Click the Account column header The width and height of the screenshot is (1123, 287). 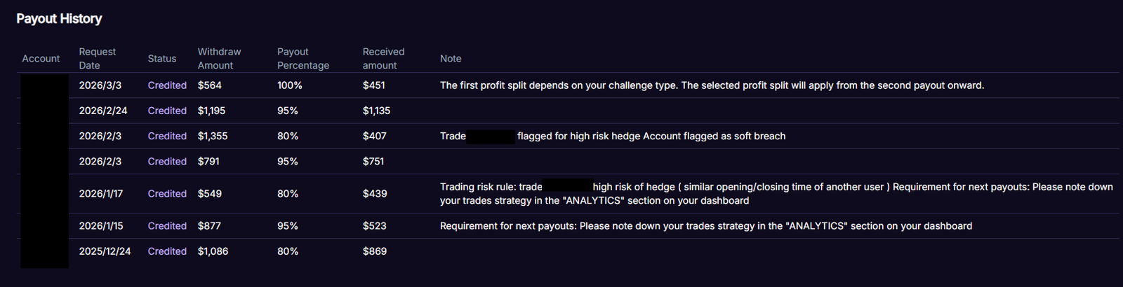point(41,59)
